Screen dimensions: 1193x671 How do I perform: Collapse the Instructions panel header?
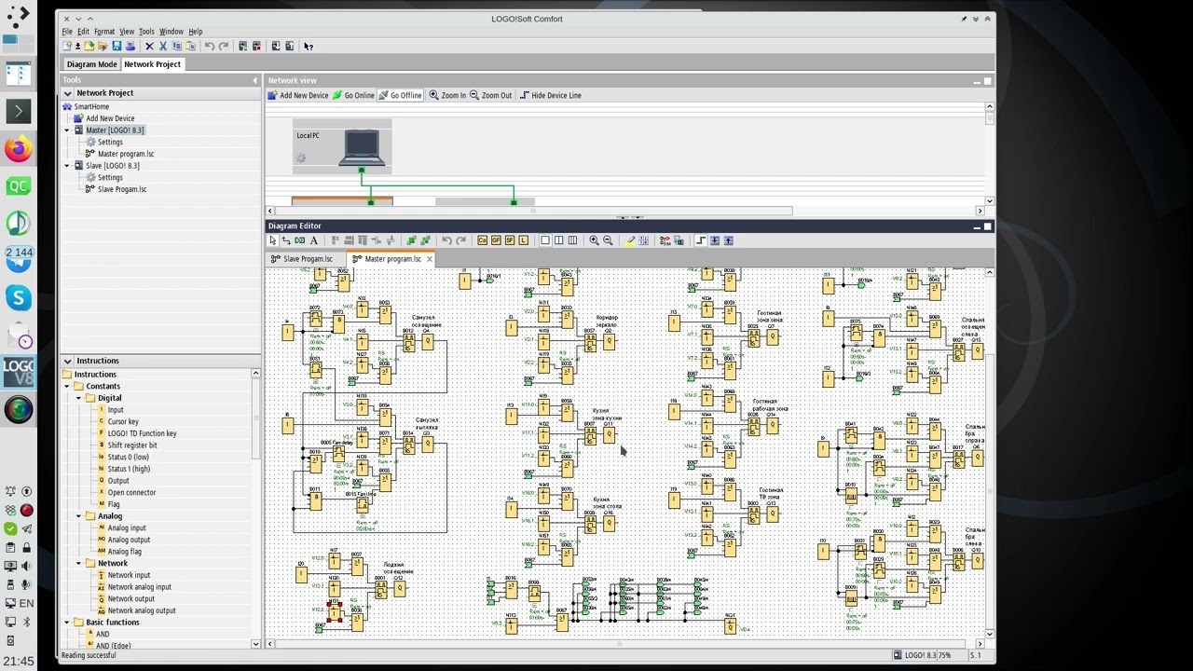point(67,361)
